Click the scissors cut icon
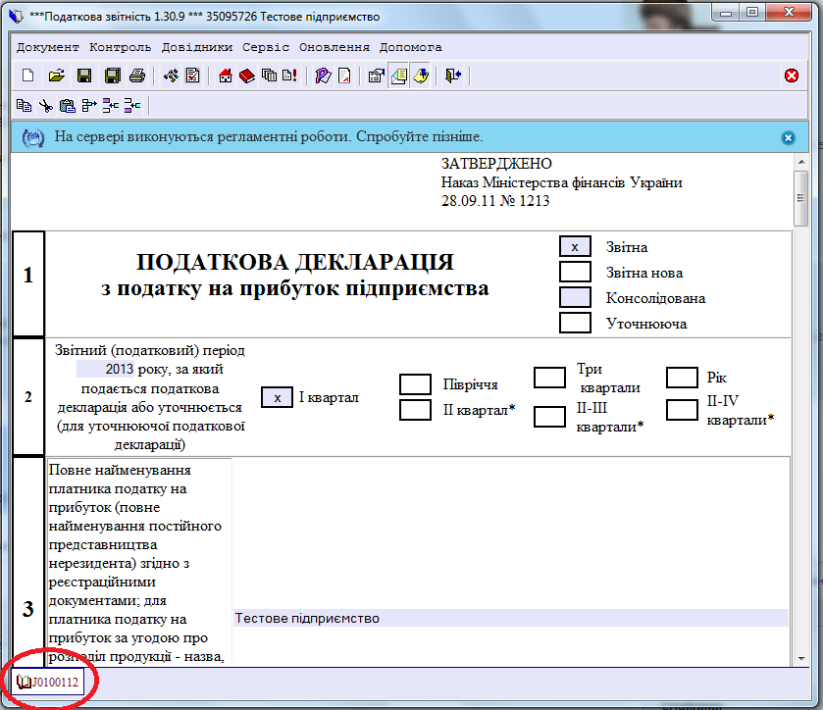The image size is (823, 710). point(45,105)
